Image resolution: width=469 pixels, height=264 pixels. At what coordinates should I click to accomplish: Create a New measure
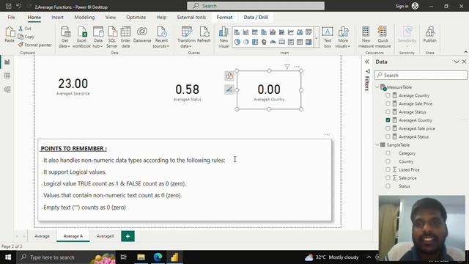click(366, 37)
